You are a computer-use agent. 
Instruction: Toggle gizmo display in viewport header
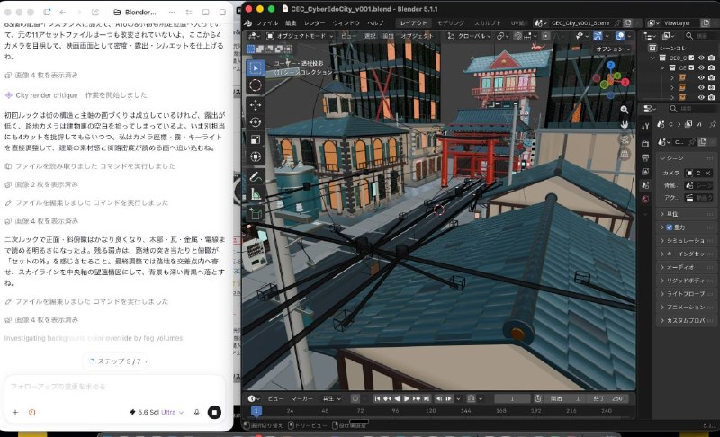click(597, 36)
